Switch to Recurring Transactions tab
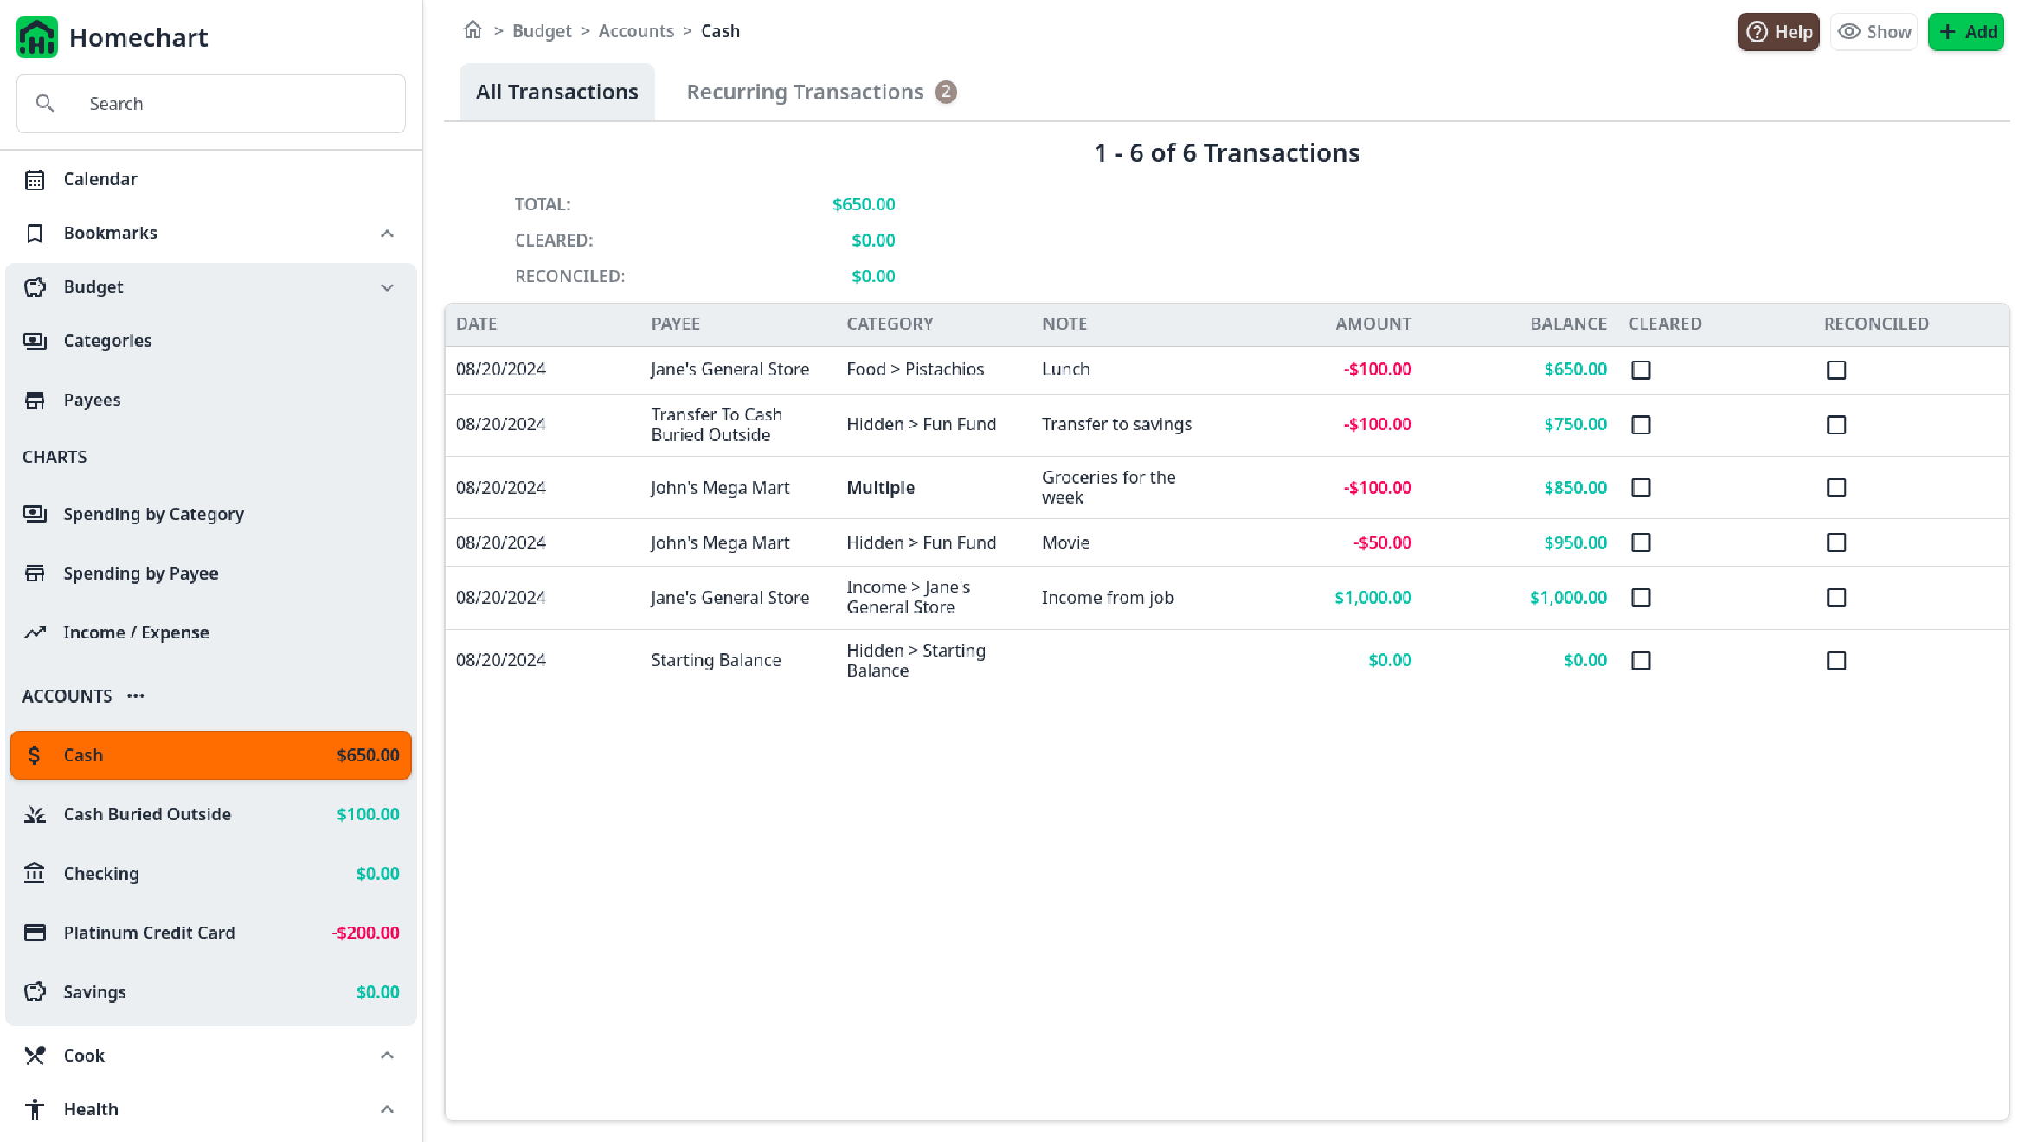This screenshot has width=2031, height=1142. (x=821, y=92)
